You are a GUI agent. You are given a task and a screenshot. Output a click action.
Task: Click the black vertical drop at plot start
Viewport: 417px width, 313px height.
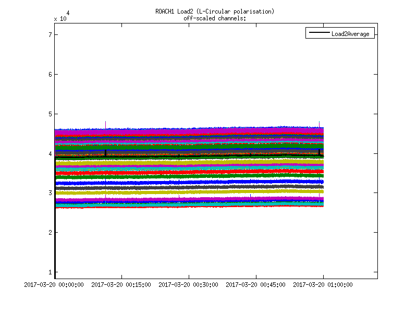coord(55,240)
